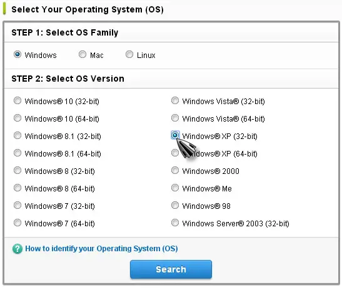Select Windows Me radio button
Viewport: 342px width, 288px height.
175,188
